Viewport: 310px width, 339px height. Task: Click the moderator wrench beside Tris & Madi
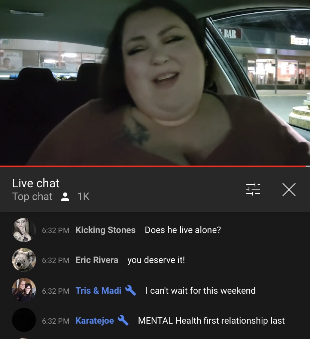(131, 290)
